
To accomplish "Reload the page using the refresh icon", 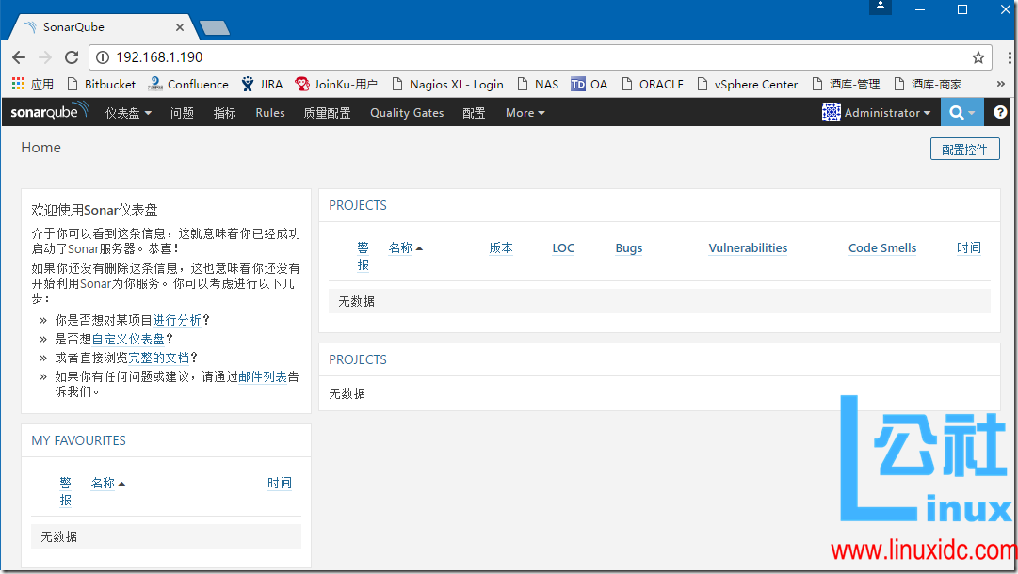I will pos(71,57).
